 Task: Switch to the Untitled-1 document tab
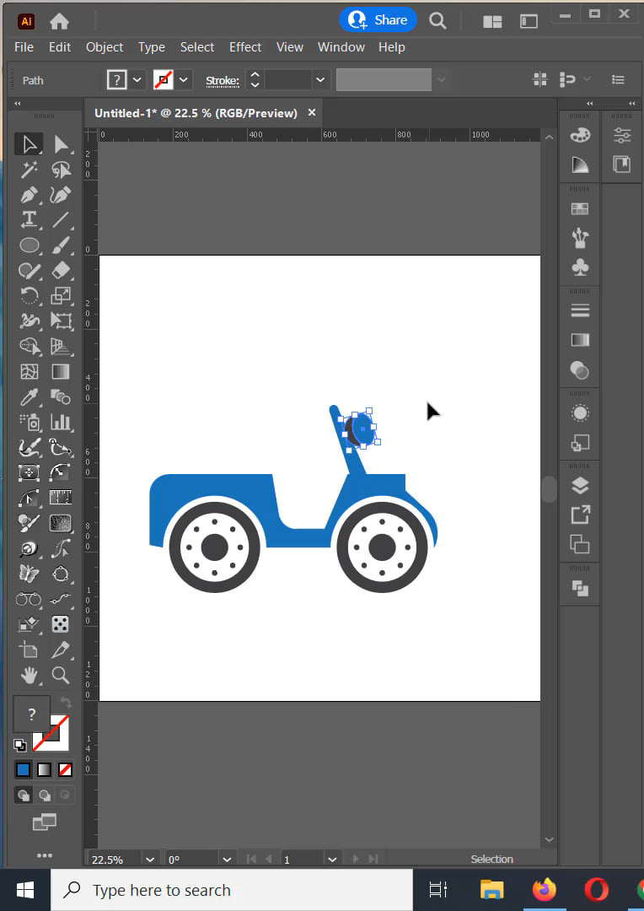pos(196,113)
